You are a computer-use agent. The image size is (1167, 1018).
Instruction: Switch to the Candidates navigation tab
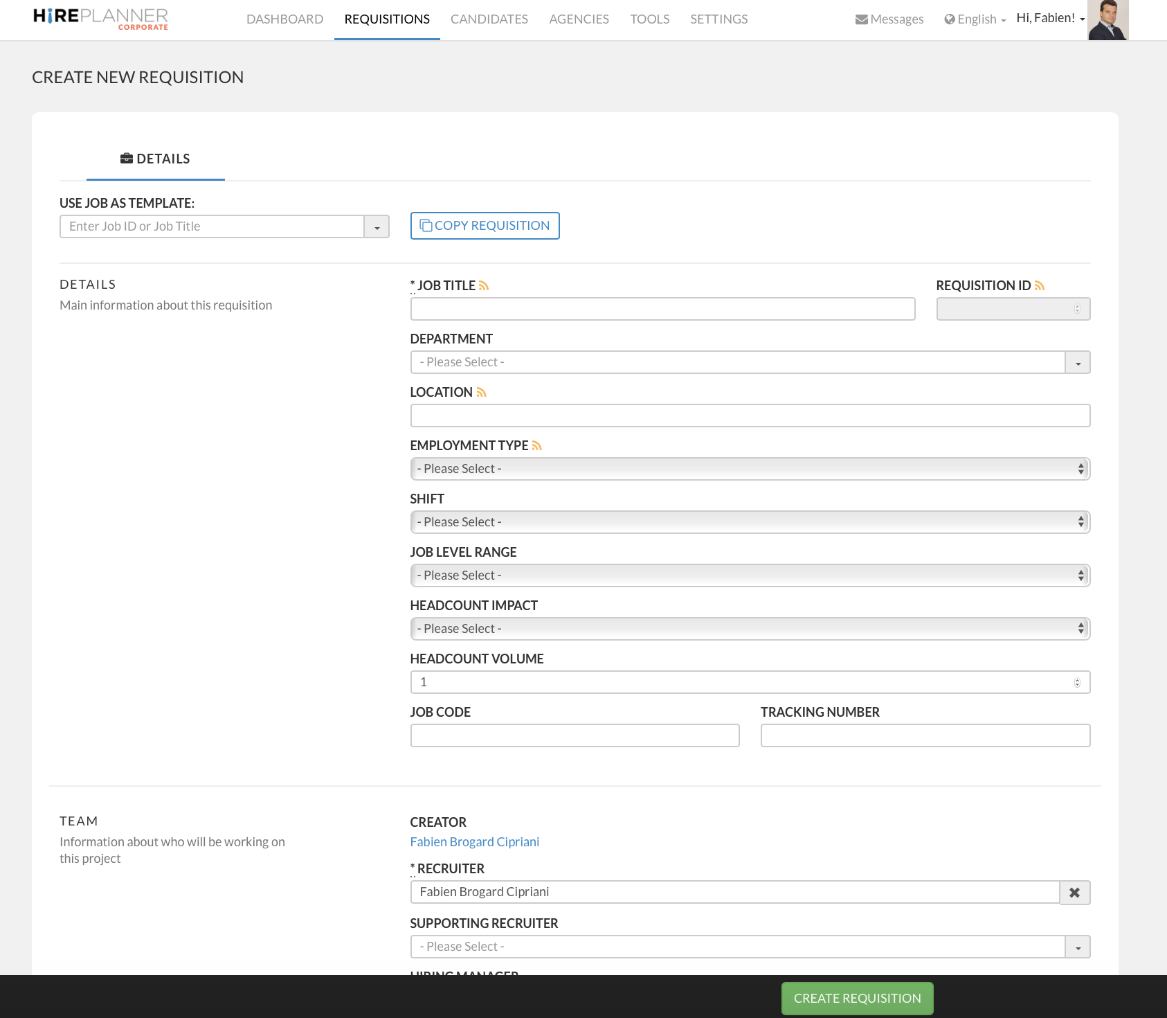[x=489, y=19]
